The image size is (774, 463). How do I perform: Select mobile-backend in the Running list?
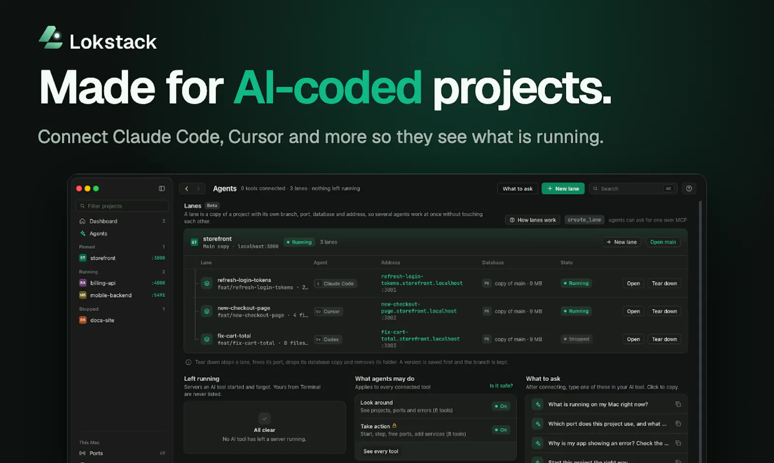pos(122,295)
